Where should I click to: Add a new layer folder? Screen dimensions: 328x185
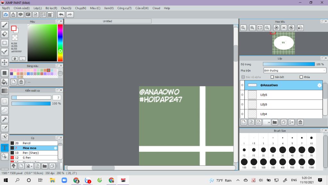pyautogui.click(x=275, y=122)
